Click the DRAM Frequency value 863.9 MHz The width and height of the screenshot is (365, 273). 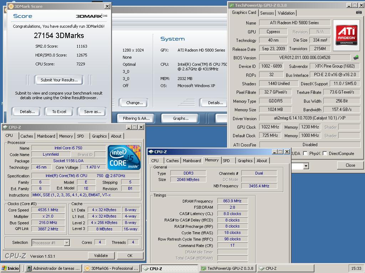click(x=232, y=201)
